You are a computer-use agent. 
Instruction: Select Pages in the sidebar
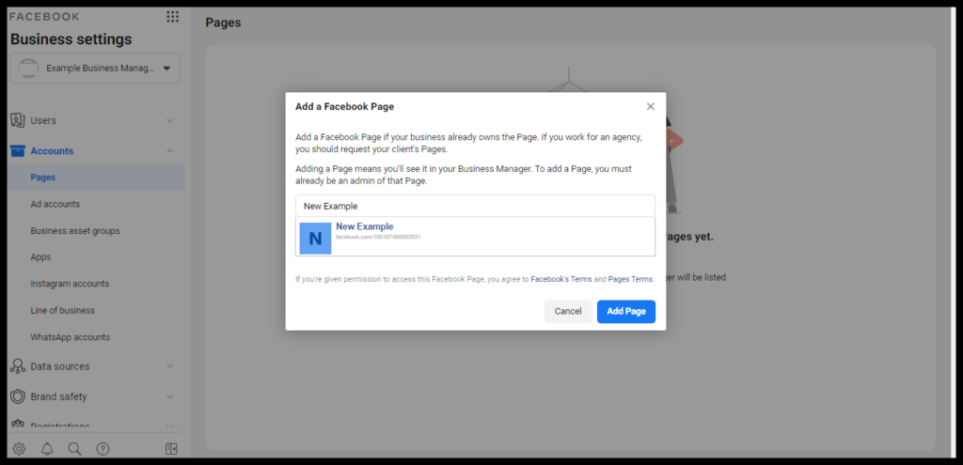97,178
